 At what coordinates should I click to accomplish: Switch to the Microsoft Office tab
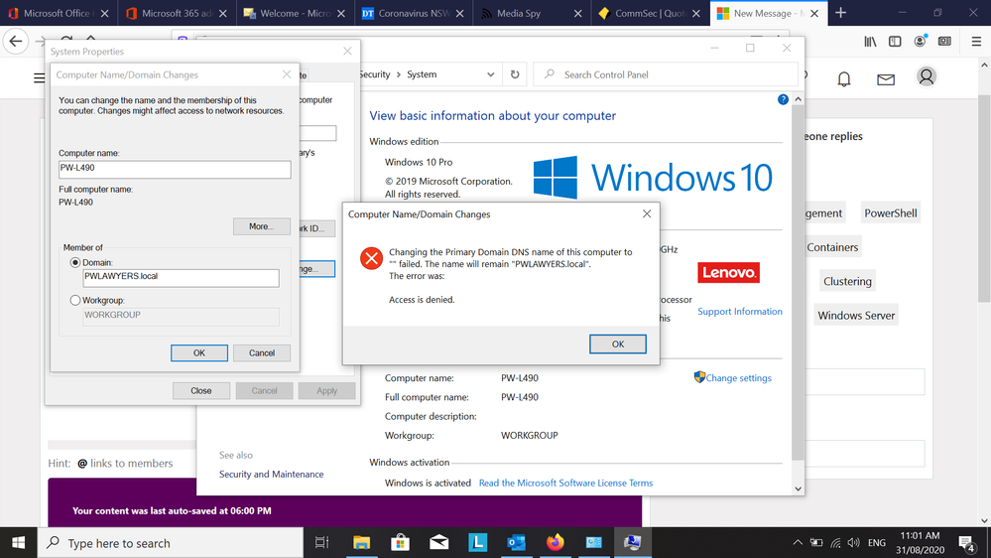57,13
